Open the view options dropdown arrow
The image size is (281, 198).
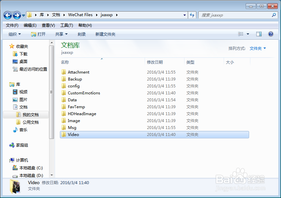point(248,34)
